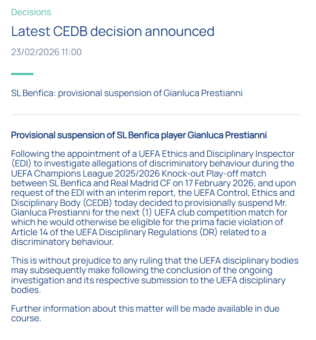Click the teal "Decisions" category label
The image size is (316, 340).
tap(31, 12)
